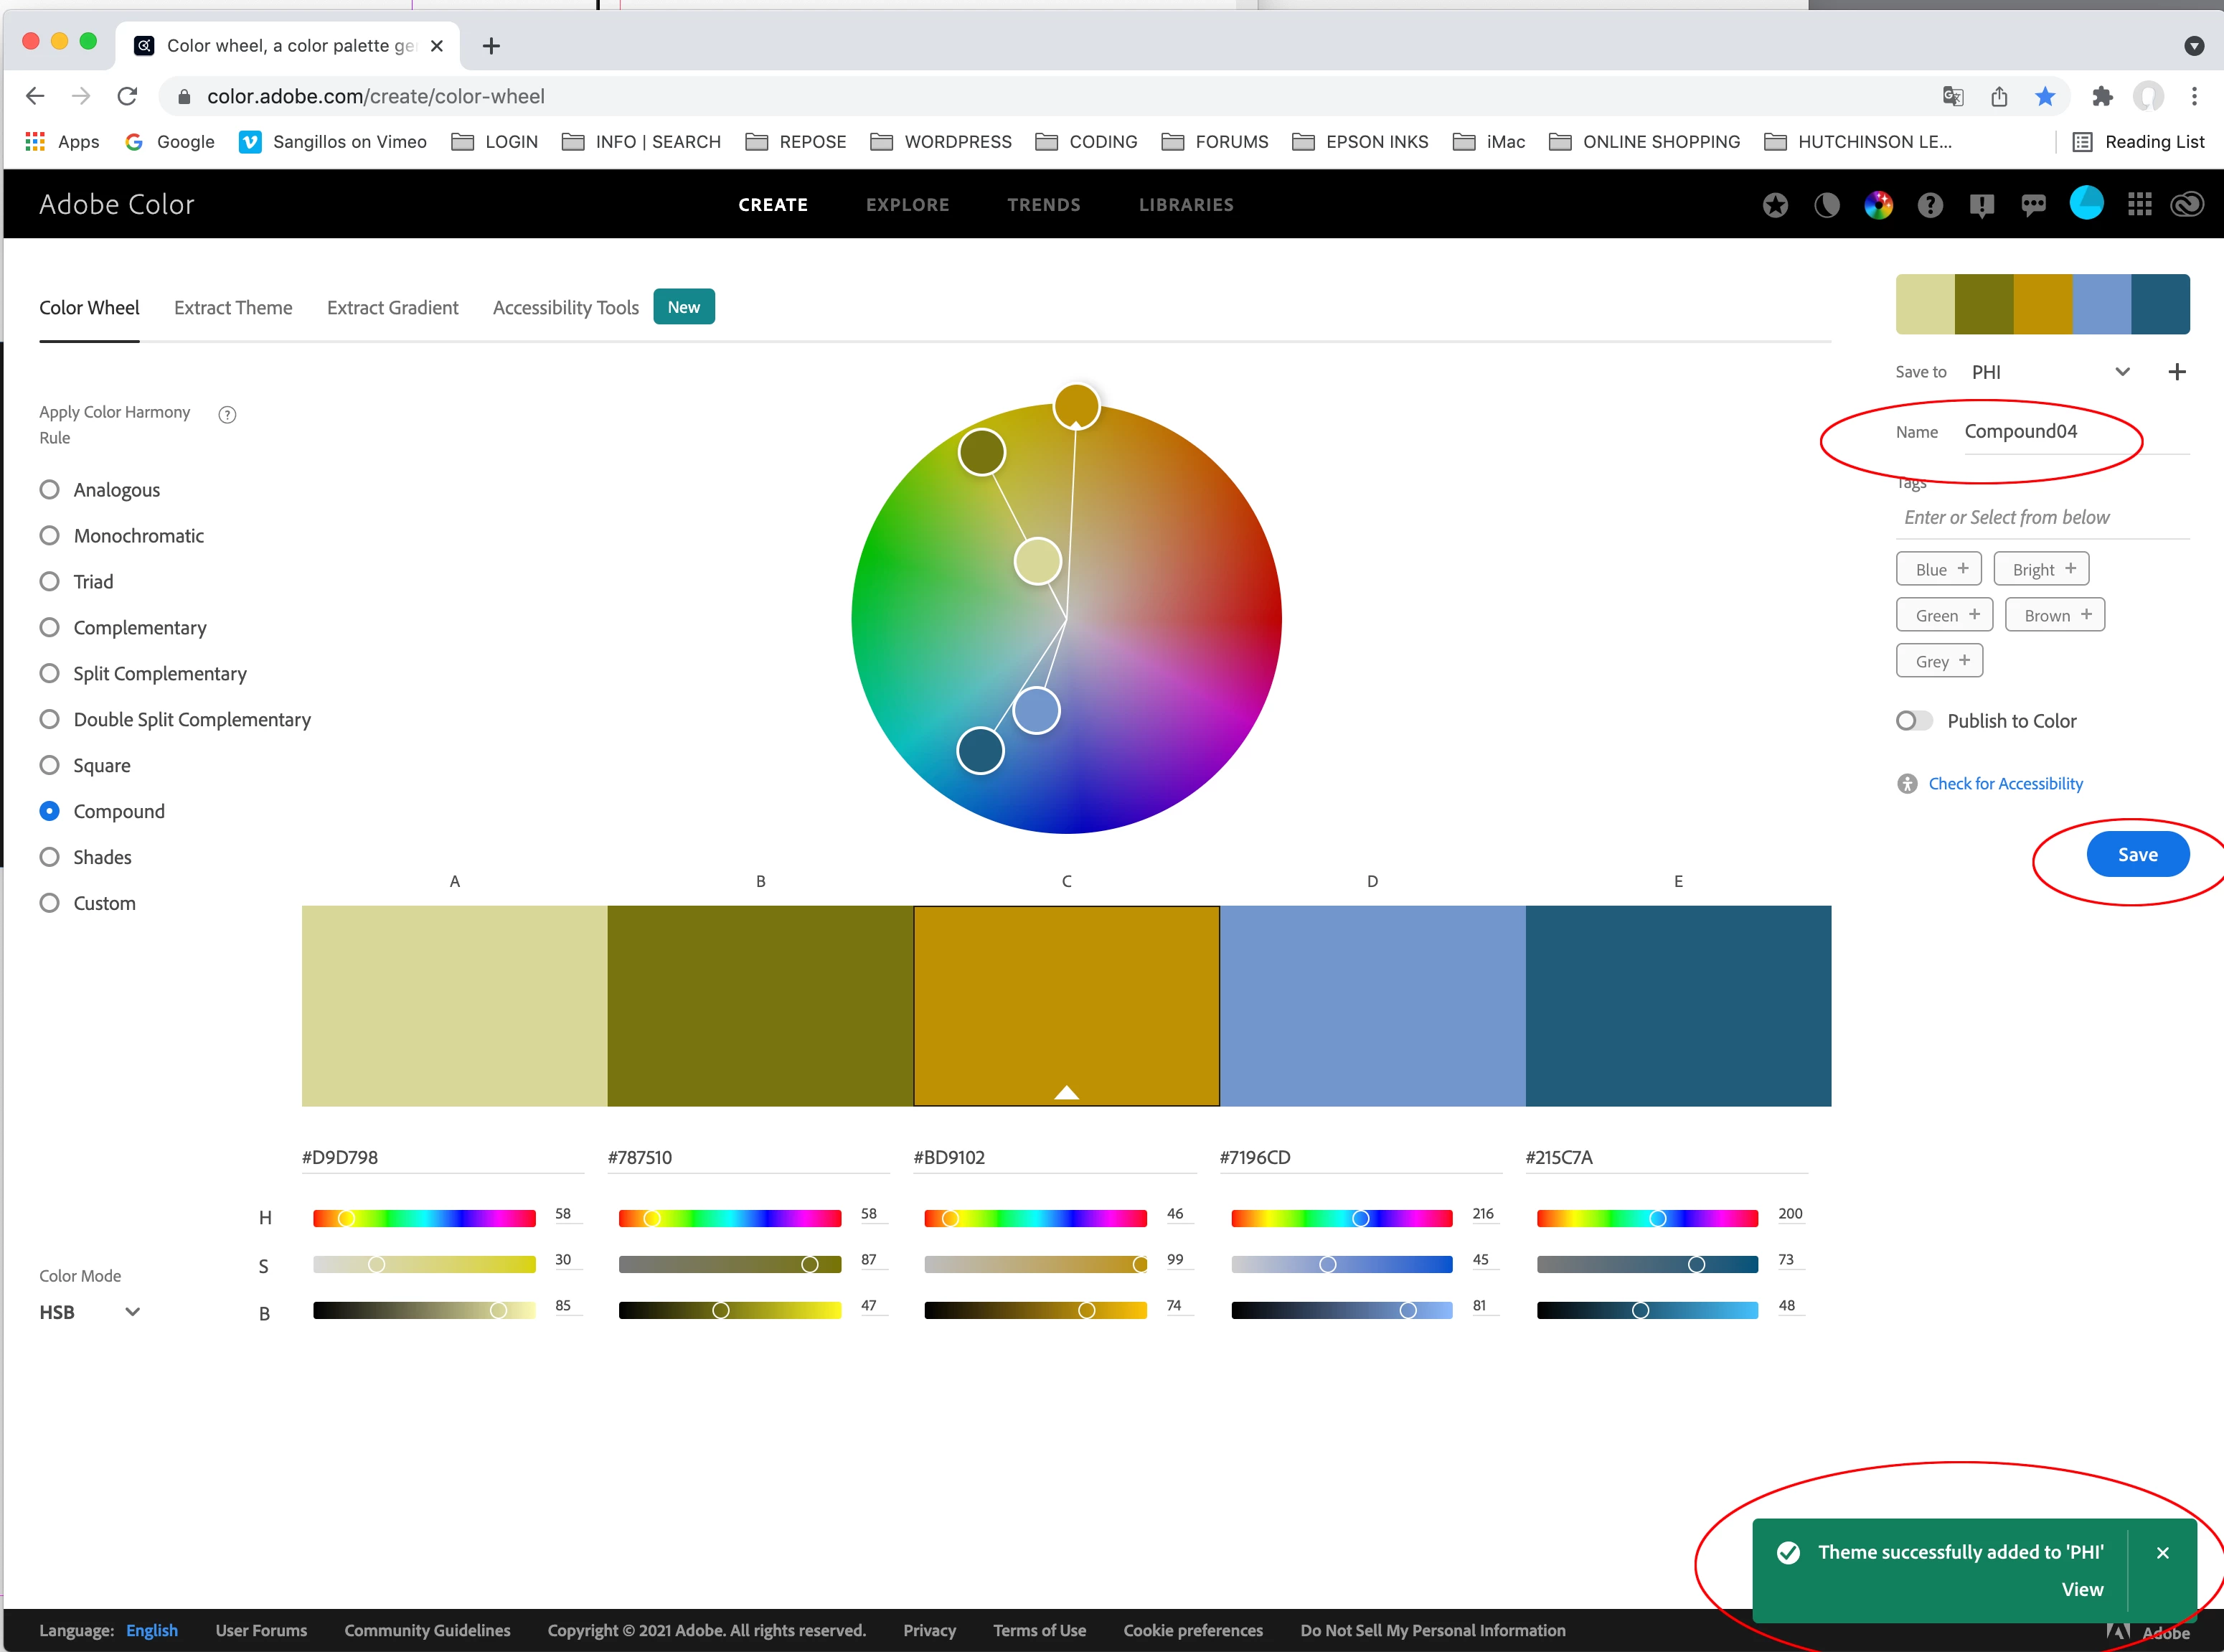This screenshot has height=1652, width=2224.
Task: Open the HSB color mode dropdown
Action: [89, 1312]
